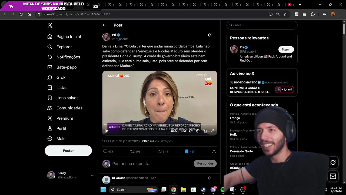This screenshot has width=346, height=195.
Task: Open Itens salvos bookmarks
Action: [63, 98]
